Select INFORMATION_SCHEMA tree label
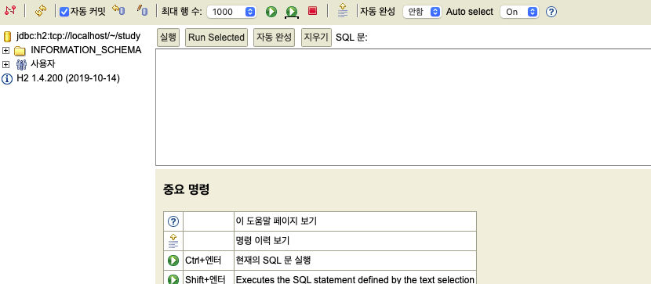 (86, 50)
